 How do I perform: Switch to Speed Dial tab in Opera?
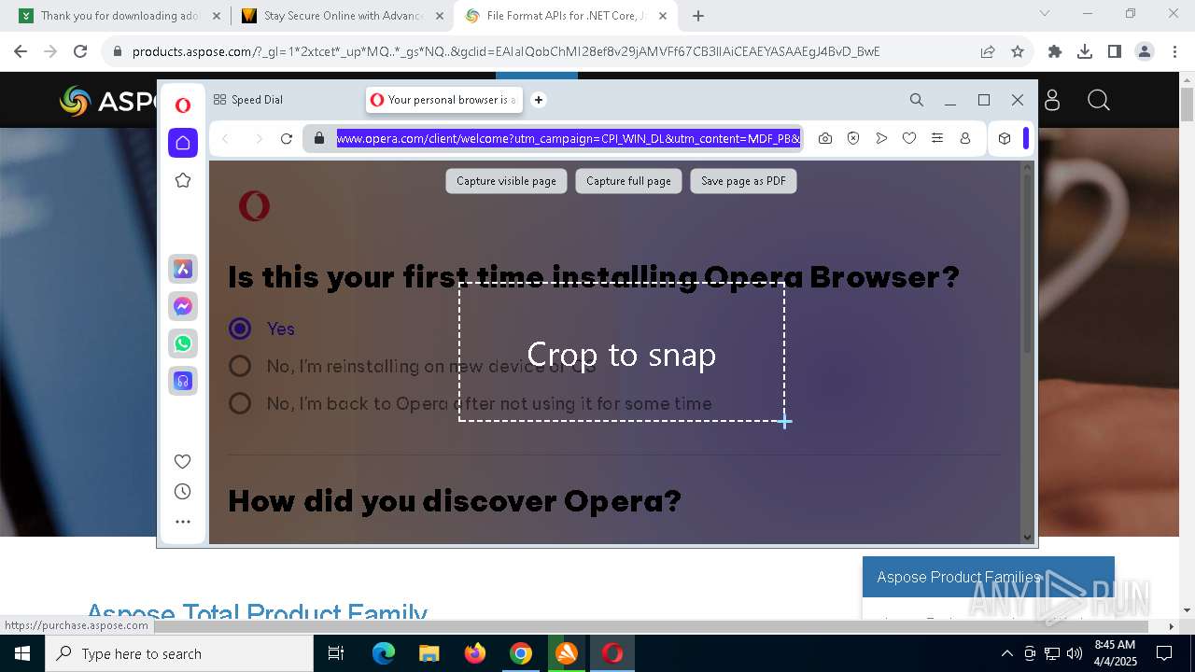(248, 100)
